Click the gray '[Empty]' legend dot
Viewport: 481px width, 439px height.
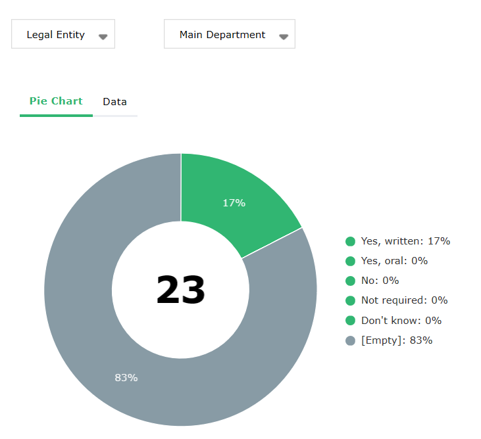pyautogui.click(x=350, y=340)
